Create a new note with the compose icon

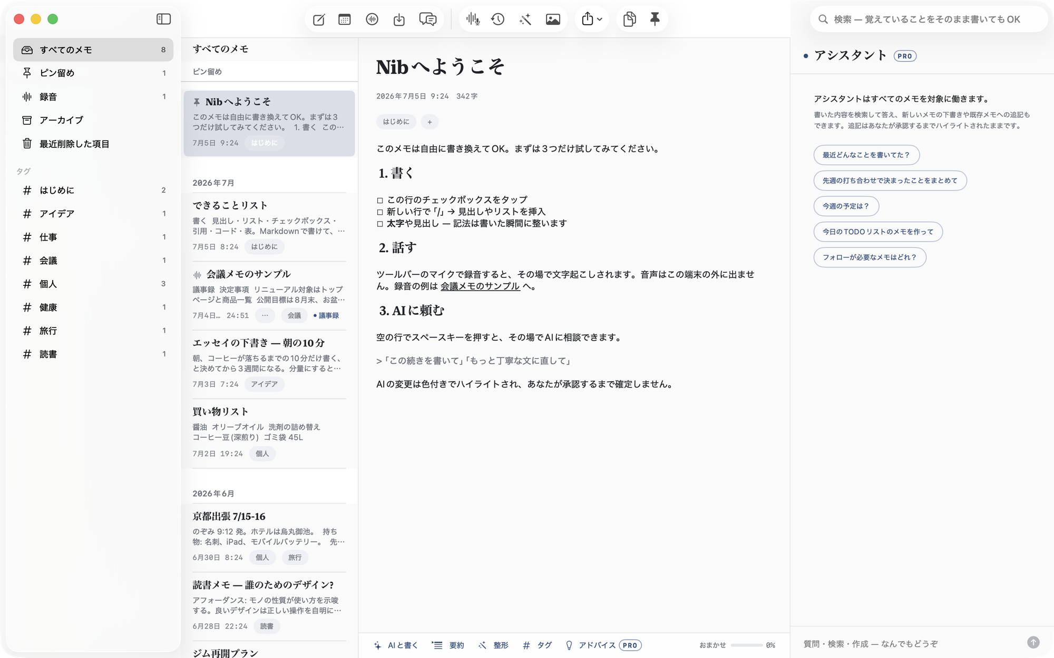coord(319,19)
